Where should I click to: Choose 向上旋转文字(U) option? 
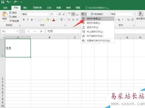(x=98, y=32)
